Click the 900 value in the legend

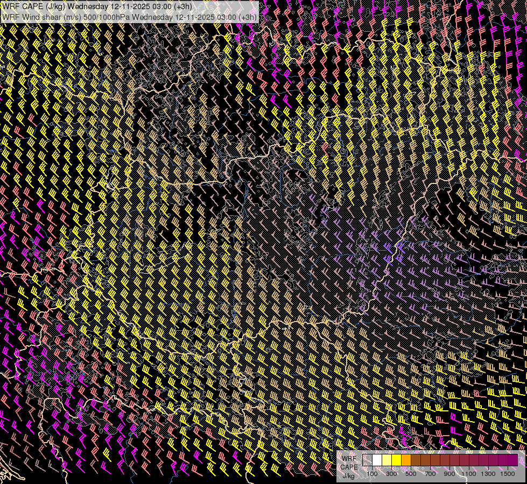click(449, 473)
